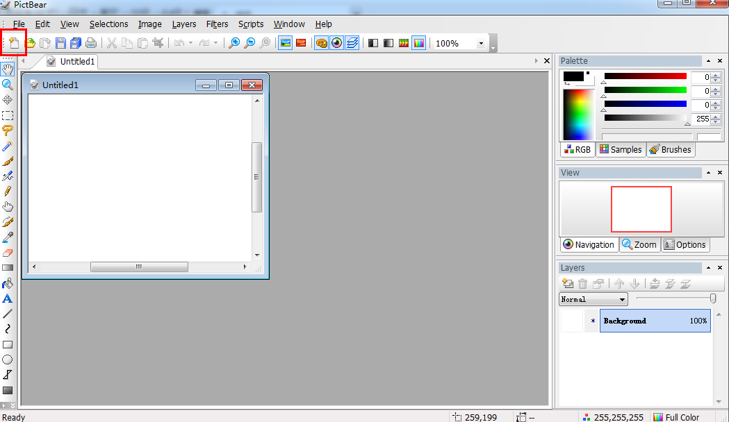Move layer up with the up arrow
729x422 pixels.
click(619, 283)
